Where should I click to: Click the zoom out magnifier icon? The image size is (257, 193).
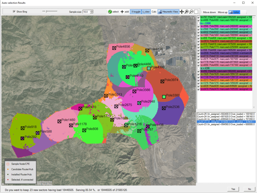(x=191, y=12)
